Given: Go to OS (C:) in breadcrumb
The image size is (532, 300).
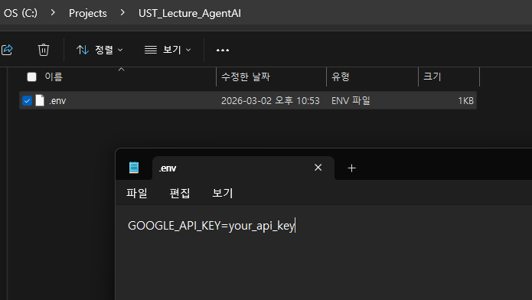Looking at the screenshot, I should pos(21,13).
